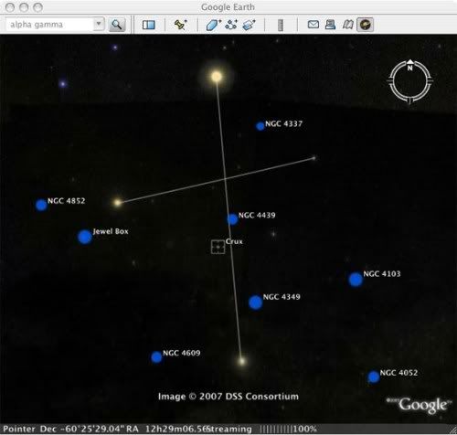Click the compass north N marker
The height and width of the screenshot is (435, 457).
410,68
